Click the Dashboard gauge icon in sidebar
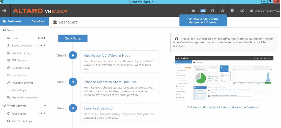This screenshot has height=128, width=281. tap(4, 21)
